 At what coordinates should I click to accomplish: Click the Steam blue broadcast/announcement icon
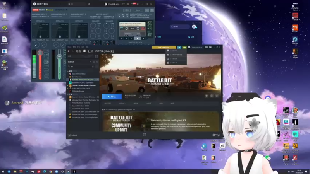(x=179, y=47)
